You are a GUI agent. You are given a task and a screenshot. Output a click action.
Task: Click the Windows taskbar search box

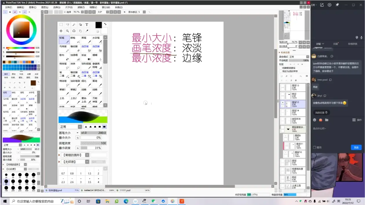(35, 201)
